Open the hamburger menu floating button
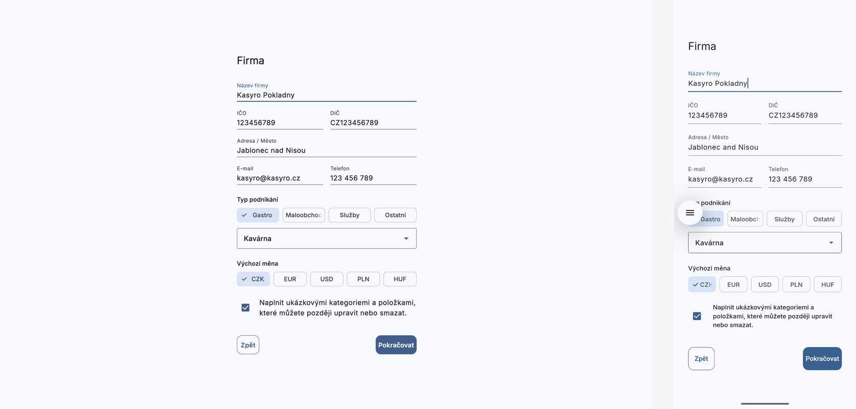 tap(690, 213)
